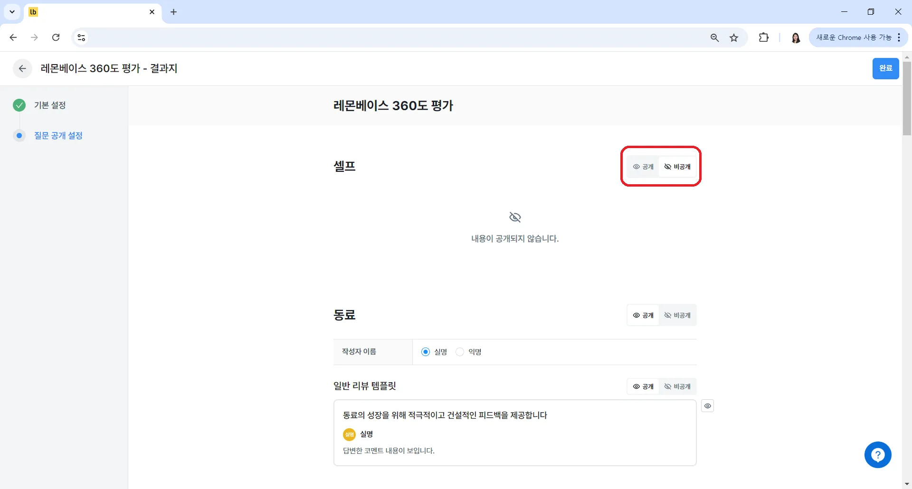Image resolution: width=912 pixels, height=489 pixels.
Task: Set 동료 section to 비공개
Action: coord(677,315)
